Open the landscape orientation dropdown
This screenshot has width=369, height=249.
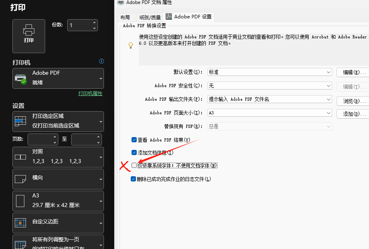pyautogui.click(x=58, y=179)
